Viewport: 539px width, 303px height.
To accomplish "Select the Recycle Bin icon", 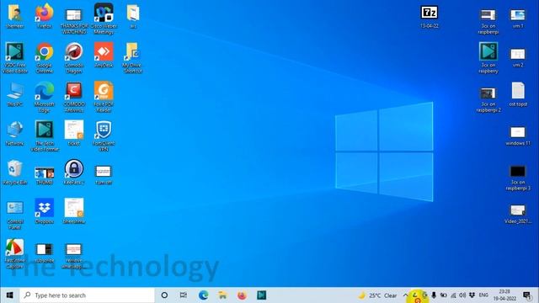I will [x=15, y=172].
